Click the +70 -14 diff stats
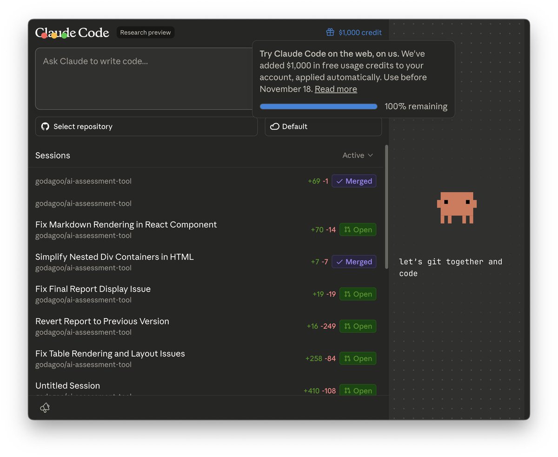 tap(323, 229)
